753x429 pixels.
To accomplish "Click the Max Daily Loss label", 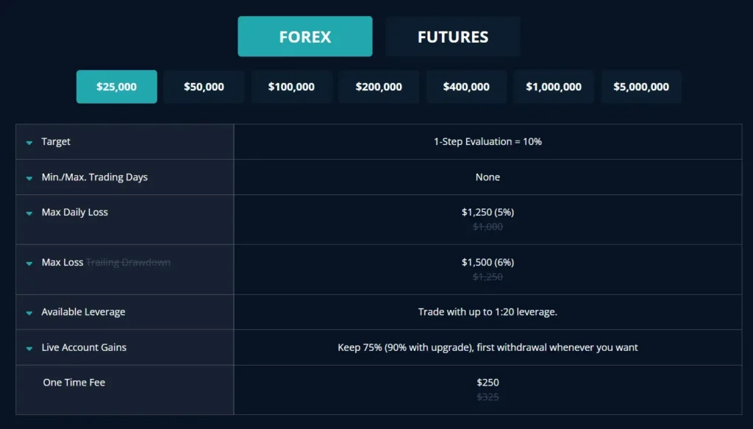I will click(75, 213).
